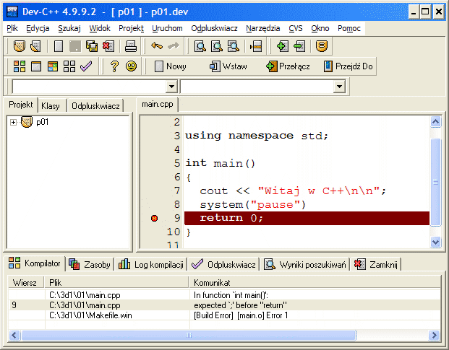Click the Print icon in the toolbar

[131, 47]
